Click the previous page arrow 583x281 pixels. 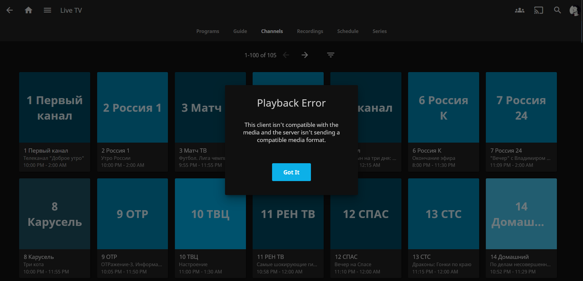click(x=286, y=55)
